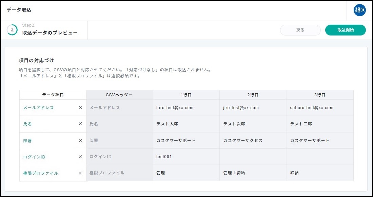The image size is (373, 197).
Task: Select the 管理＋締結 cell in row 2
Action: [234, 173]
